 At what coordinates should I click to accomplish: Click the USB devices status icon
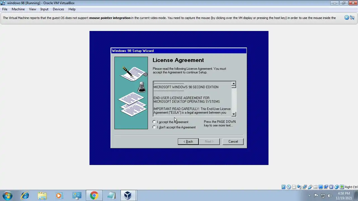tap(310, 187)
